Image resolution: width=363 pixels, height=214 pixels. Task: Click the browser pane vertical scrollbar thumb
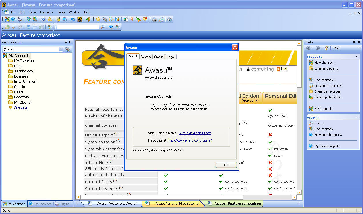coord(299,66)
